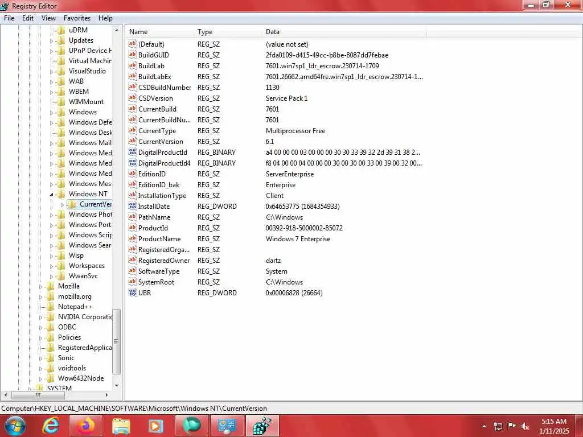Screen dimensions: 583x437
Task: Click the CSDVersion value icon
Action: point(132,98)
